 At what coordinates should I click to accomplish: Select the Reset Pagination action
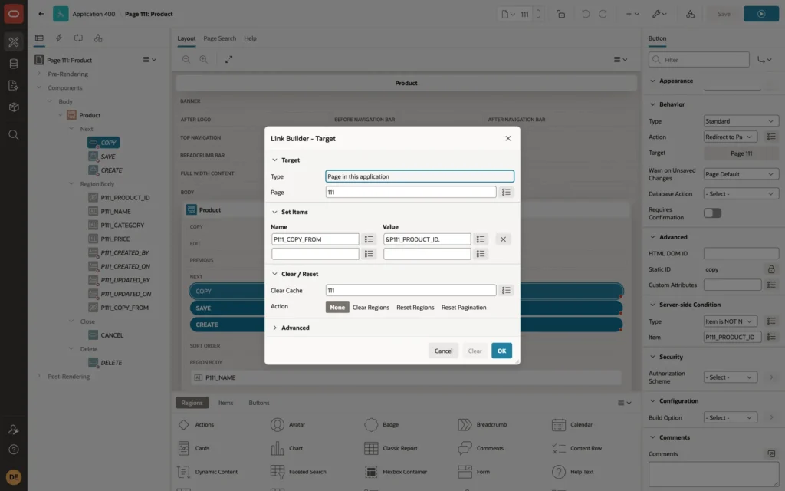(x=464, y=308)
